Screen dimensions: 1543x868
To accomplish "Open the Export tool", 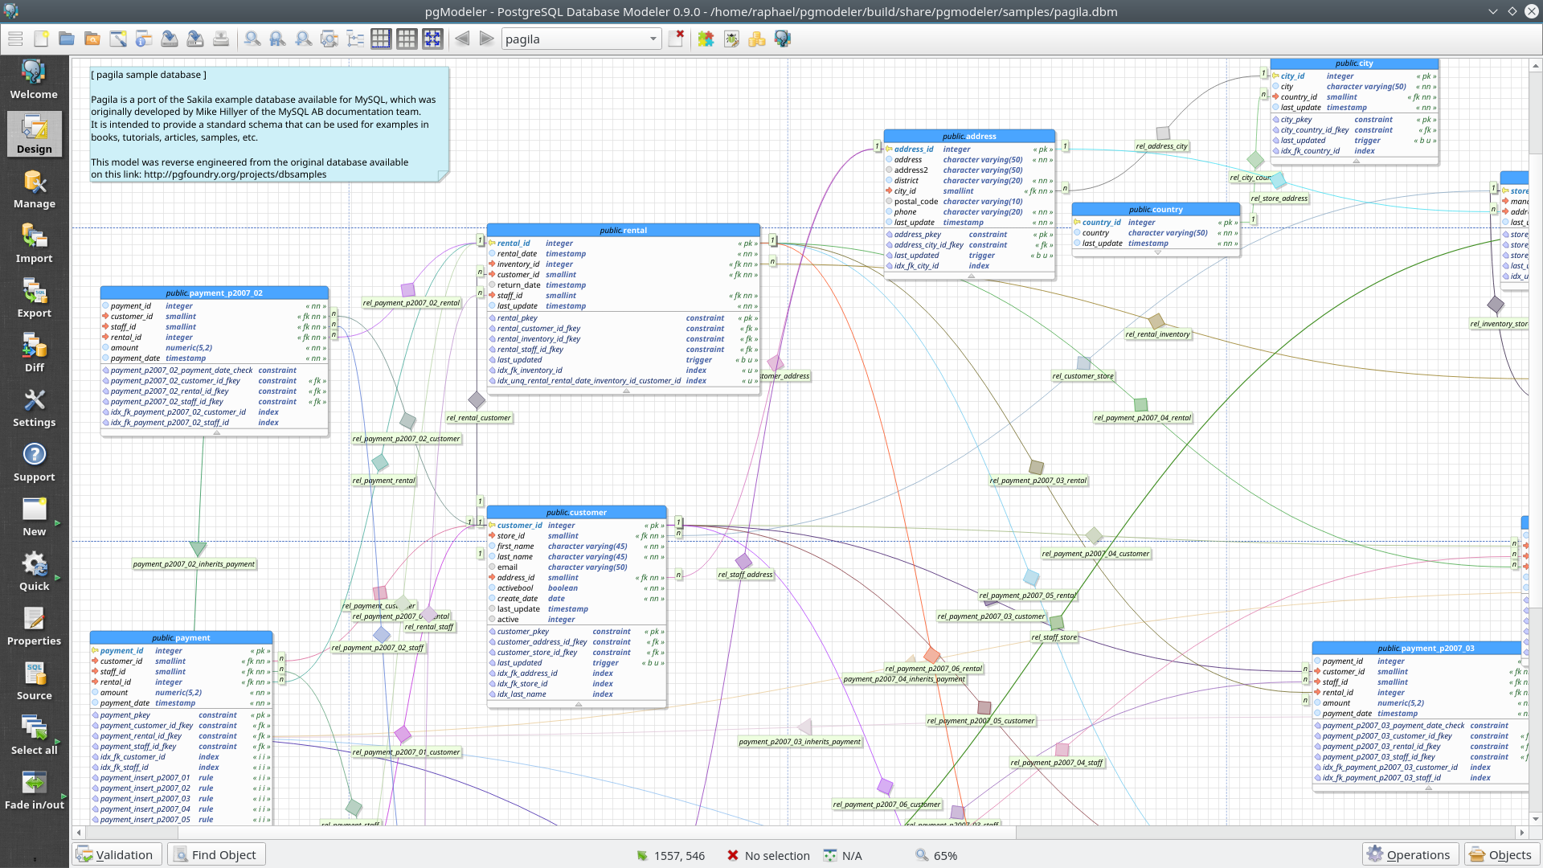I will point(34,298).
